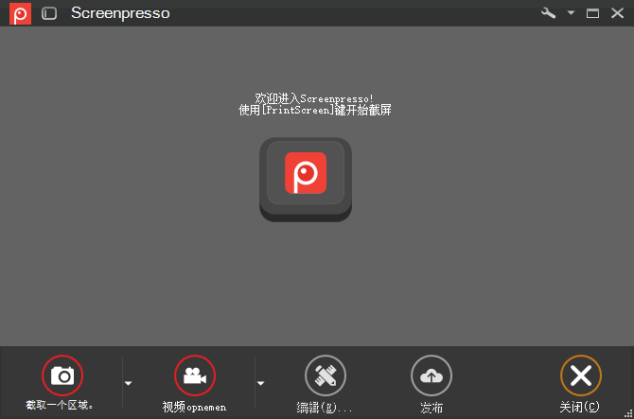Viewport: 634px width, 419px height.
Task: Expand the video recording options arrow
Action: (x=261, y=383)
